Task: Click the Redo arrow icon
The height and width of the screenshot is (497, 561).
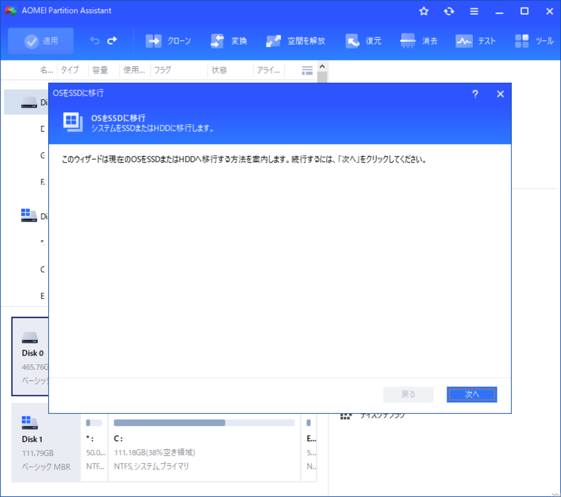Action: [x=112, y=41]
